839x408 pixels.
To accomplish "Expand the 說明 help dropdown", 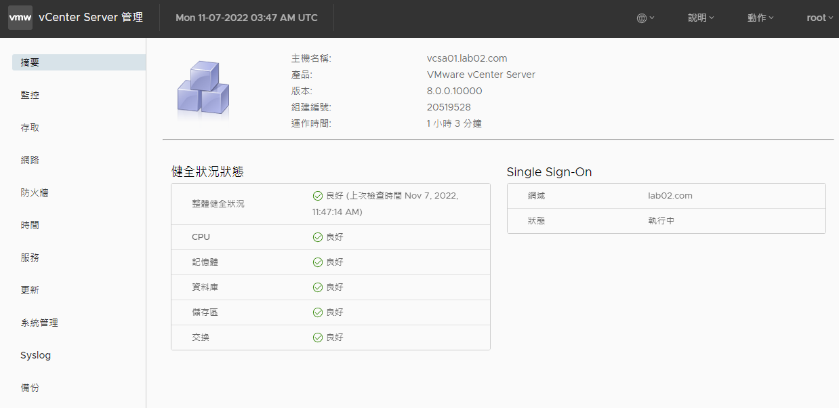I will (701, 18).
